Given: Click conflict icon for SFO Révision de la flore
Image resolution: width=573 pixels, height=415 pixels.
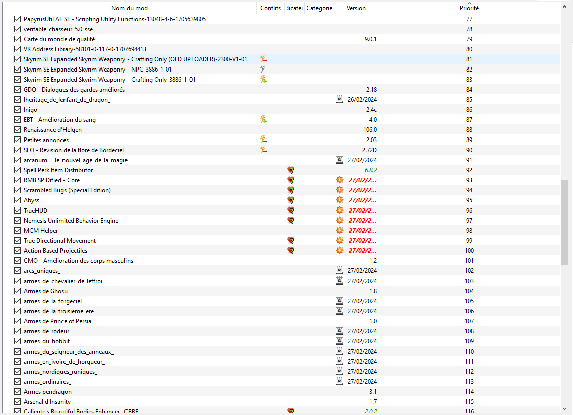Looking at the screenshot, I should [263, 150].
